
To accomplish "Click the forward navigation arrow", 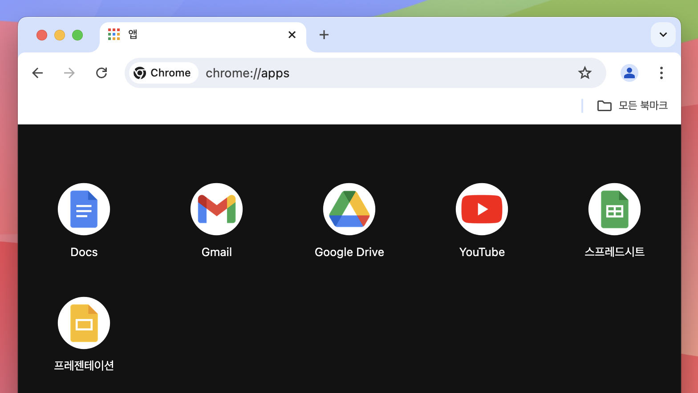I will 69,73.
